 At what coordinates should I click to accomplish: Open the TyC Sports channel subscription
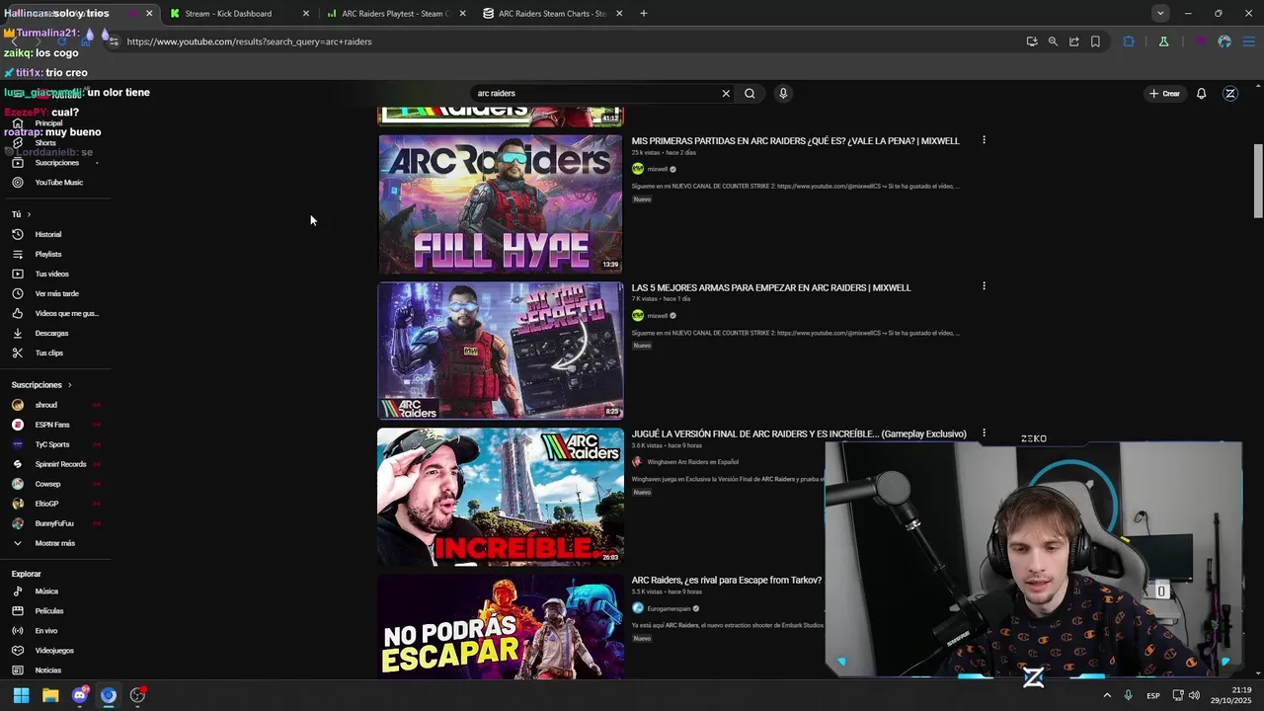pyautogui.click(x=52, y=444)
